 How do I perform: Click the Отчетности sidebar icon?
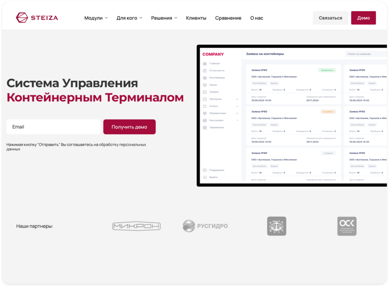point(205,71)
